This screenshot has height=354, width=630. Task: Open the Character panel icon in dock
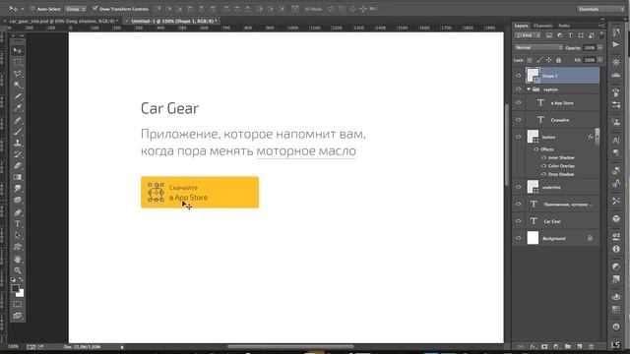click(x=616, y=140)
